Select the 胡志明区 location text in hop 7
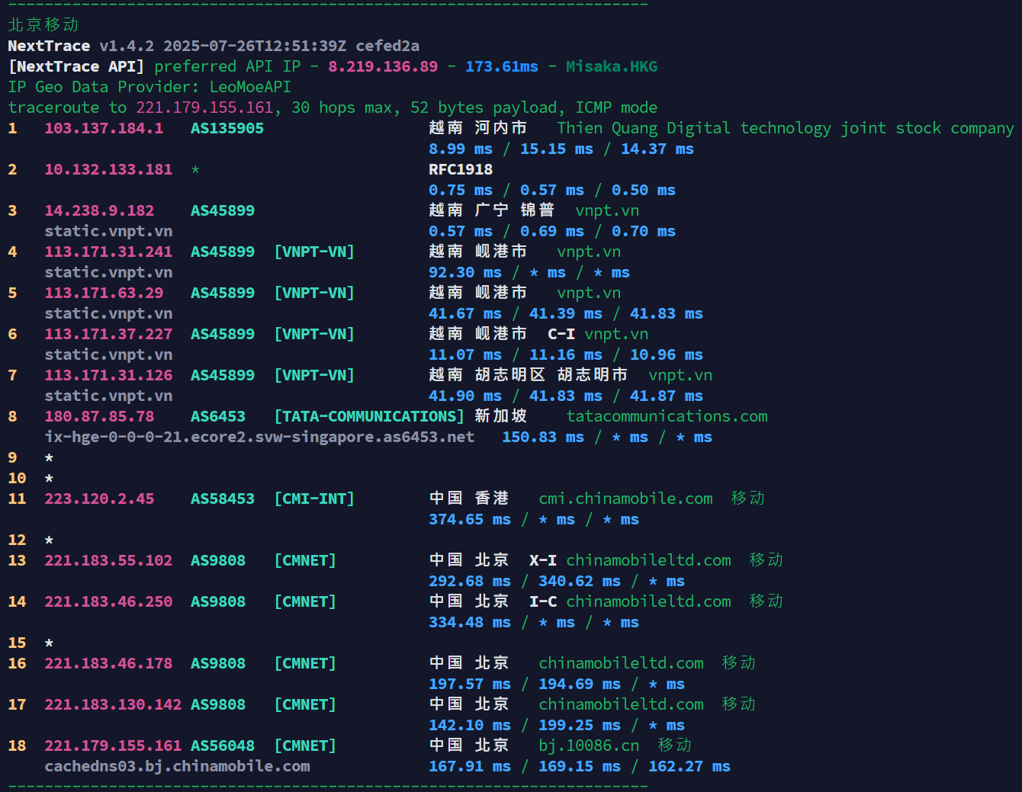 [x=510, y=375]
